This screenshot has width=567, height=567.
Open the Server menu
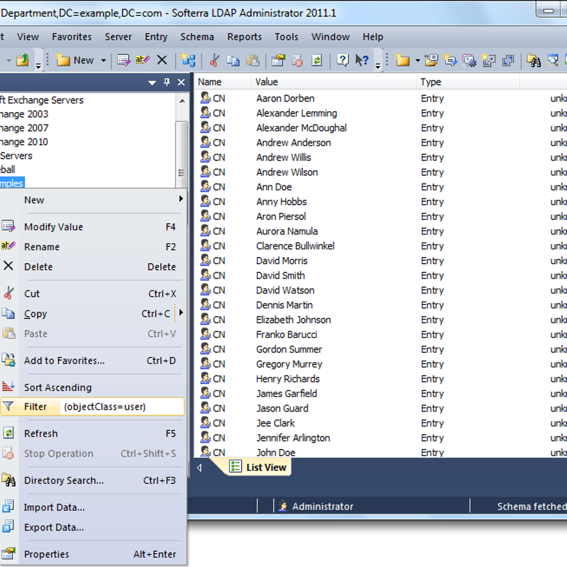click(x=118, y=37)
